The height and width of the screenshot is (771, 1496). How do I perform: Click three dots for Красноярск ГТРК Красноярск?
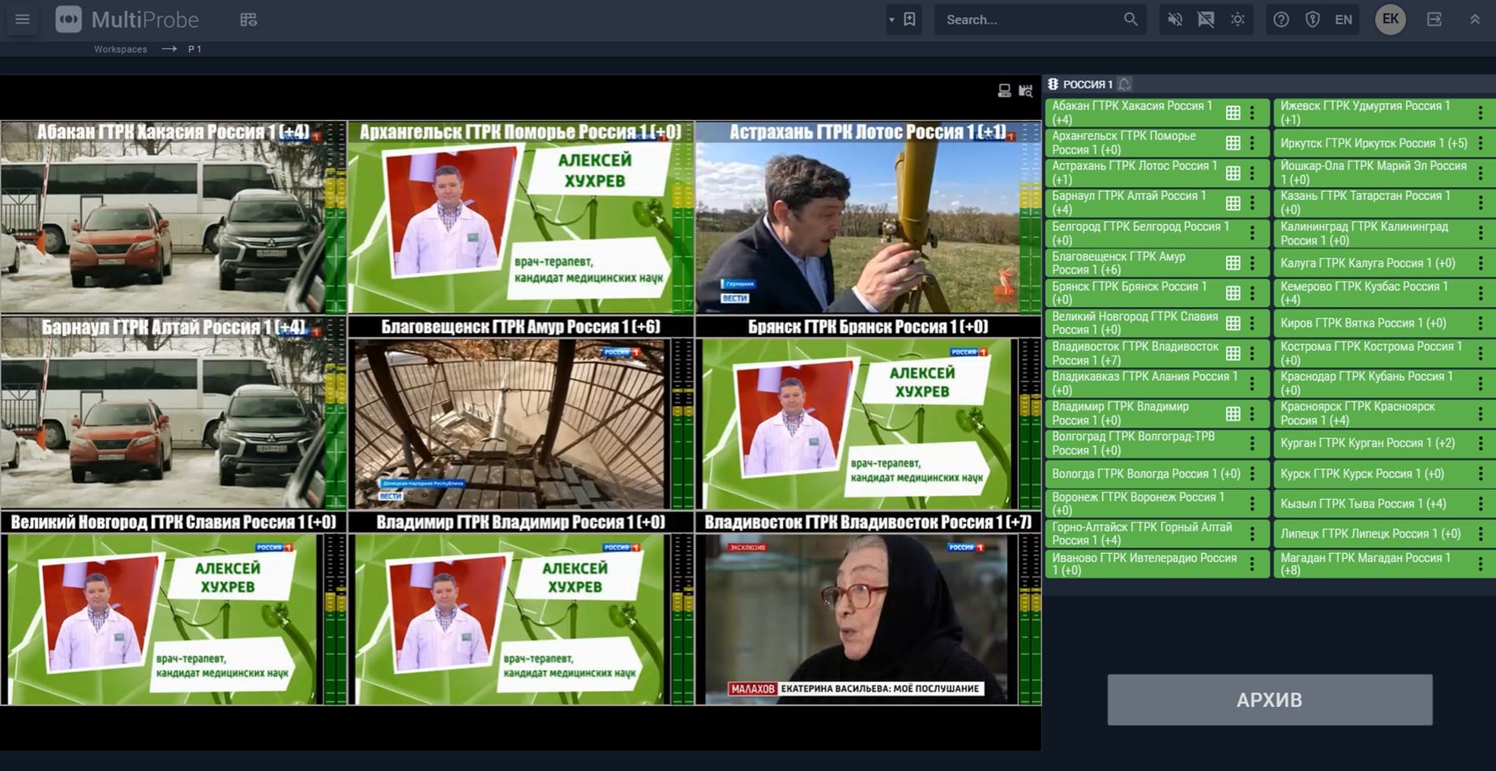[1481, 414]
